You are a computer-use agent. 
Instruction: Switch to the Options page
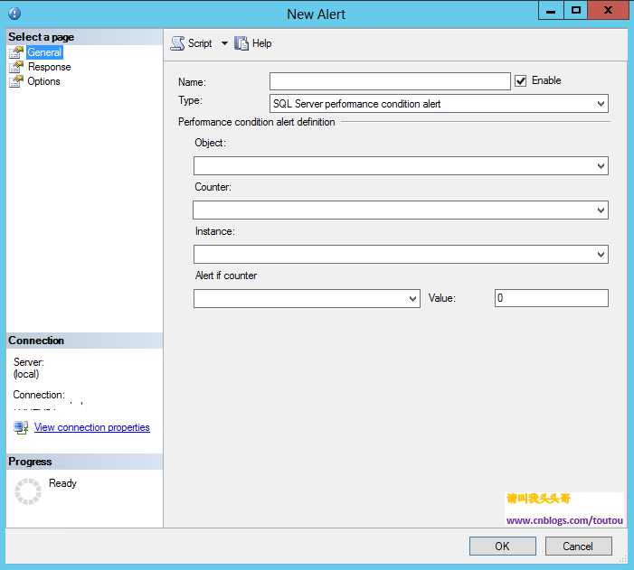pyautogui.click(x=43, y=81)
